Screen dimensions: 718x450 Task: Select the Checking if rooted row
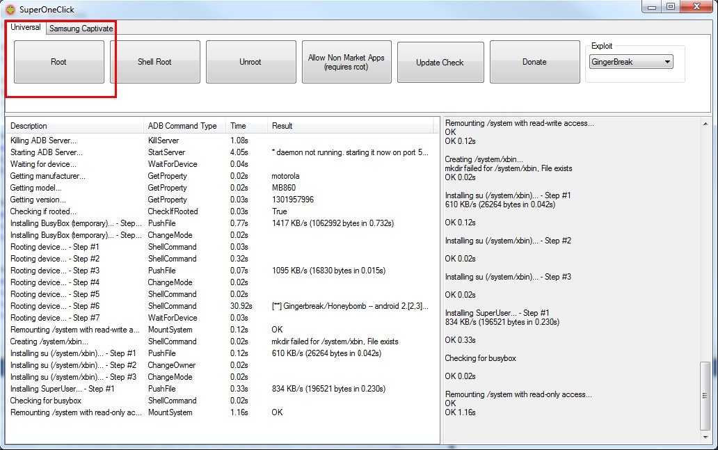coord(43,211)
